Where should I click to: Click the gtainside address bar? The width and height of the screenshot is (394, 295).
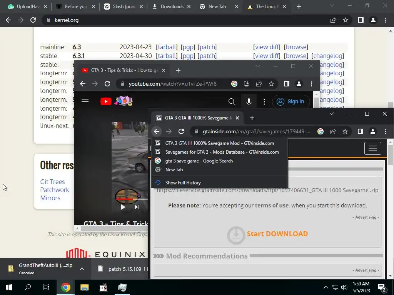pos(256,131)
